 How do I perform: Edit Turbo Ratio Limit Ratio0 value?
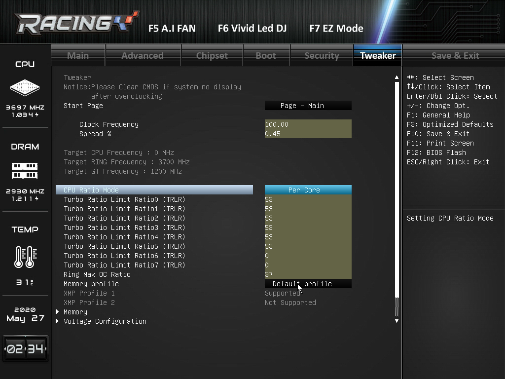(x=308, y=199)
